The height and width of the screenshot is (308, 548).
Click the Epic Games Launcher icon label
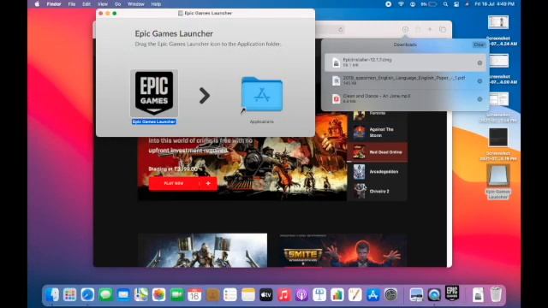point(154,121)
